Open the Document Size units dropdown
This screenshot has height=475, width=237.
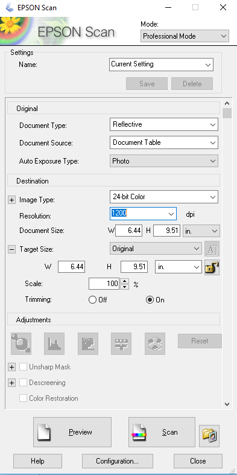tap(201, 231)
